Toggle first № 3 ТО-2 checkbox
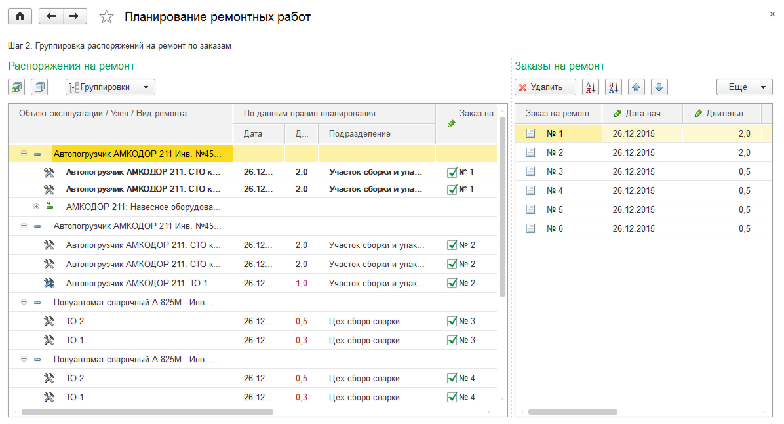Screen dimensions: 784x424 pos(452,322)
